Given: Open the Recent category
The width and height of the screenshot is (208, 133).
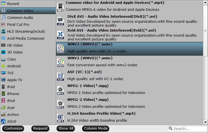Looking at the screenshot, I should click(x=28, y=4).
